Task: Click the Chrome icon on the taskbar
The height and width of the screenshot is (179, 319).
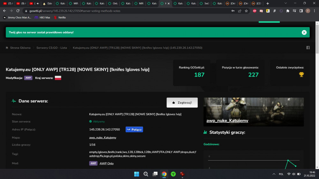Action: 164,174
